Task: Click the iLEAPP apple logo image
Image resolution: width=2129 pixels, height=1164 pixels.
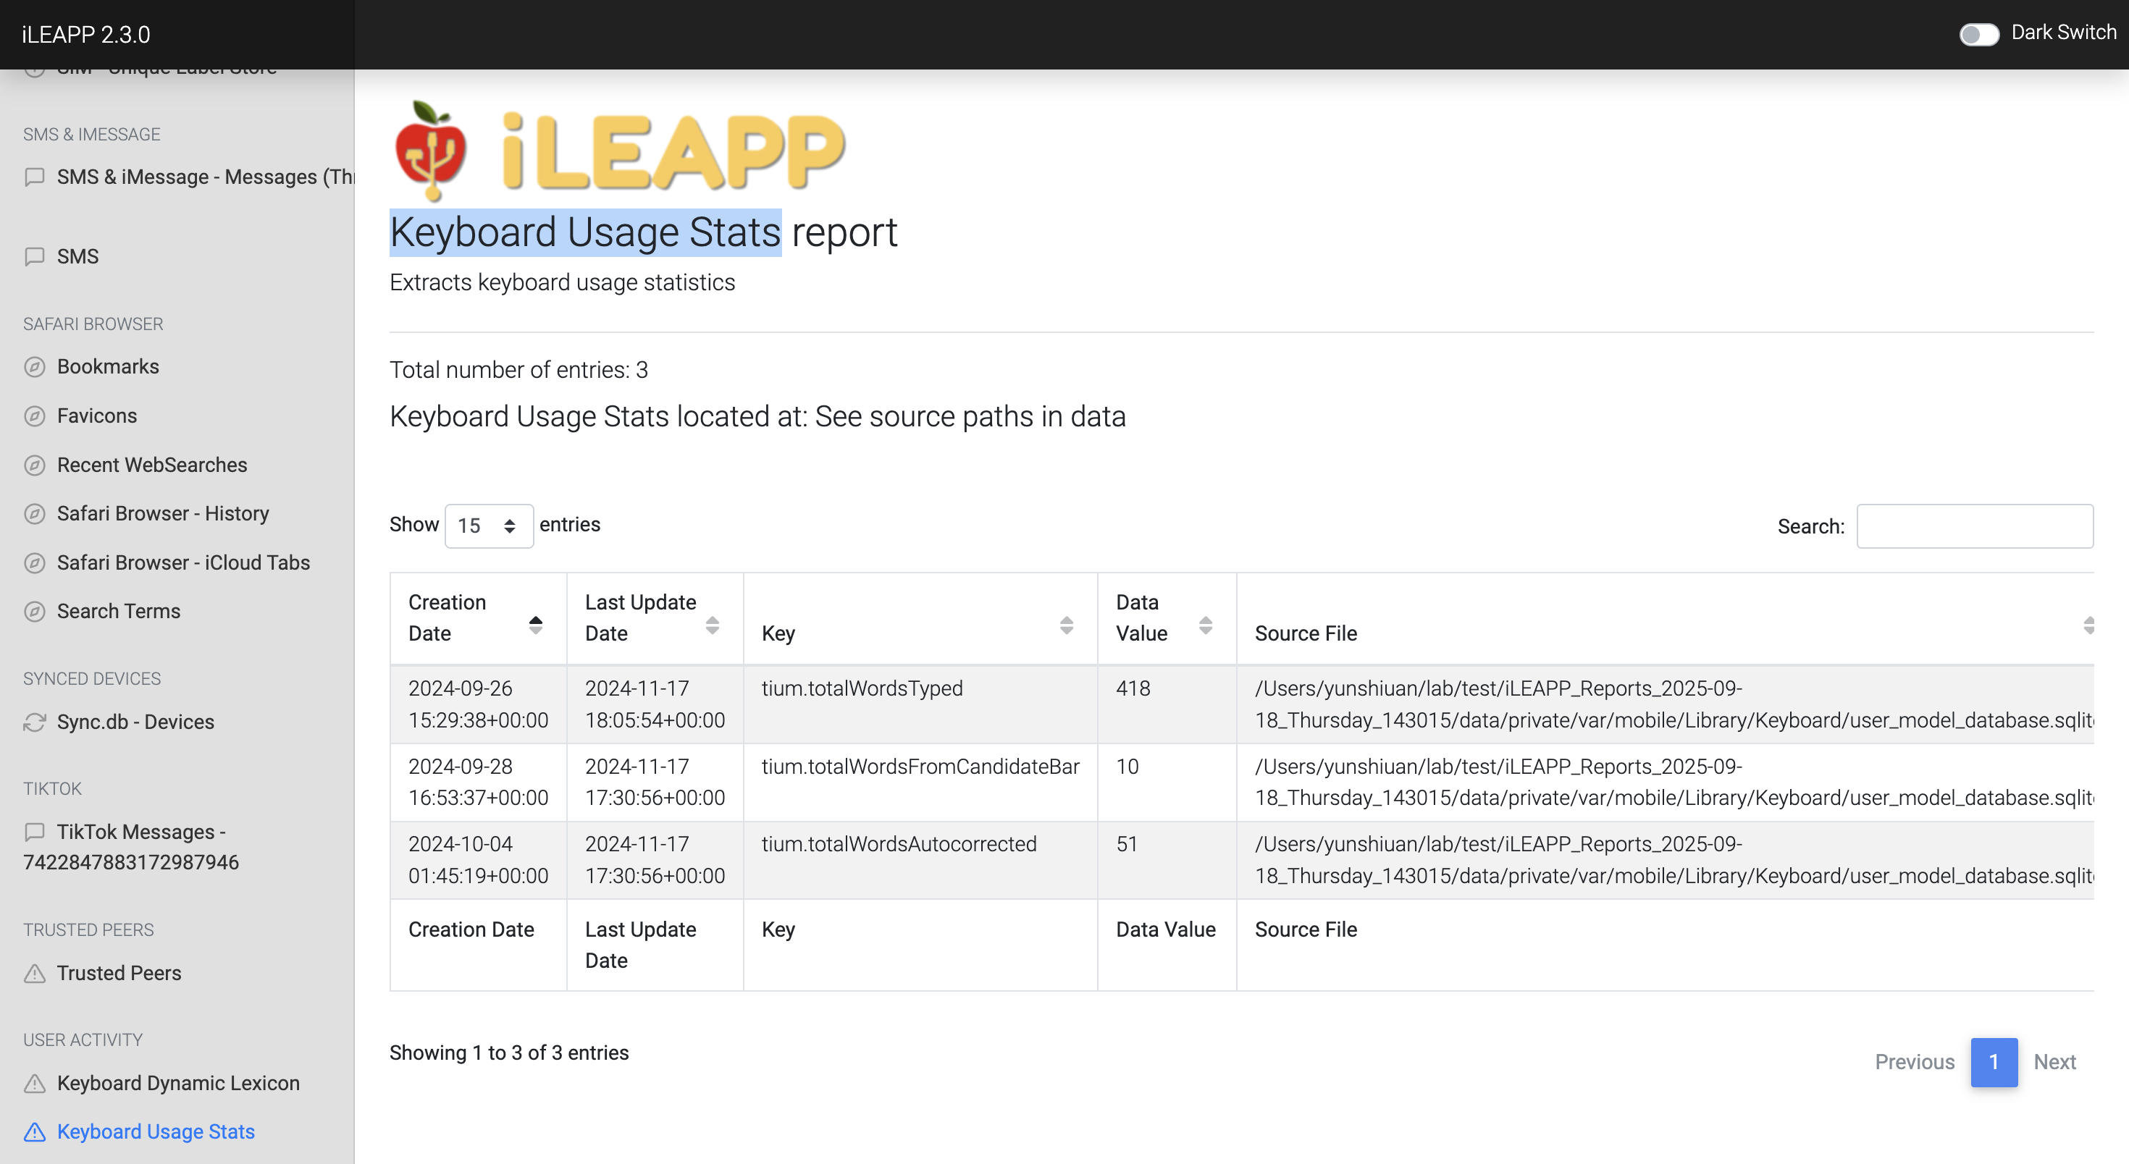Action: click(x=431, y=151)
